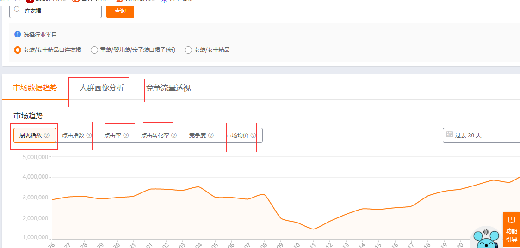
Task: Click the blue info icon by 选择行业类目
Action: pos(18,34)
